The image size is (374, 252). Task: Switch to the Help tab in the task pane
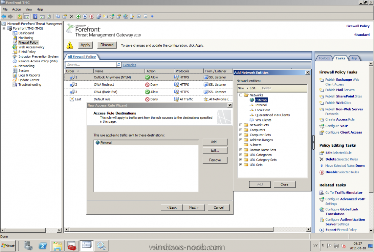point(354,58)
